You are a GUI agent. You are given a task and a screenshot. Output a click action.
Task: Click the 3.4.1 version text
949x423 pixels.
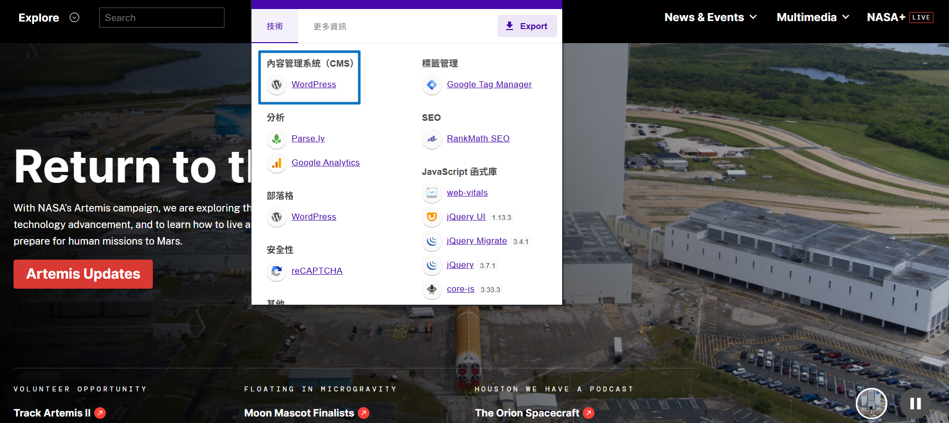point(521,242)
